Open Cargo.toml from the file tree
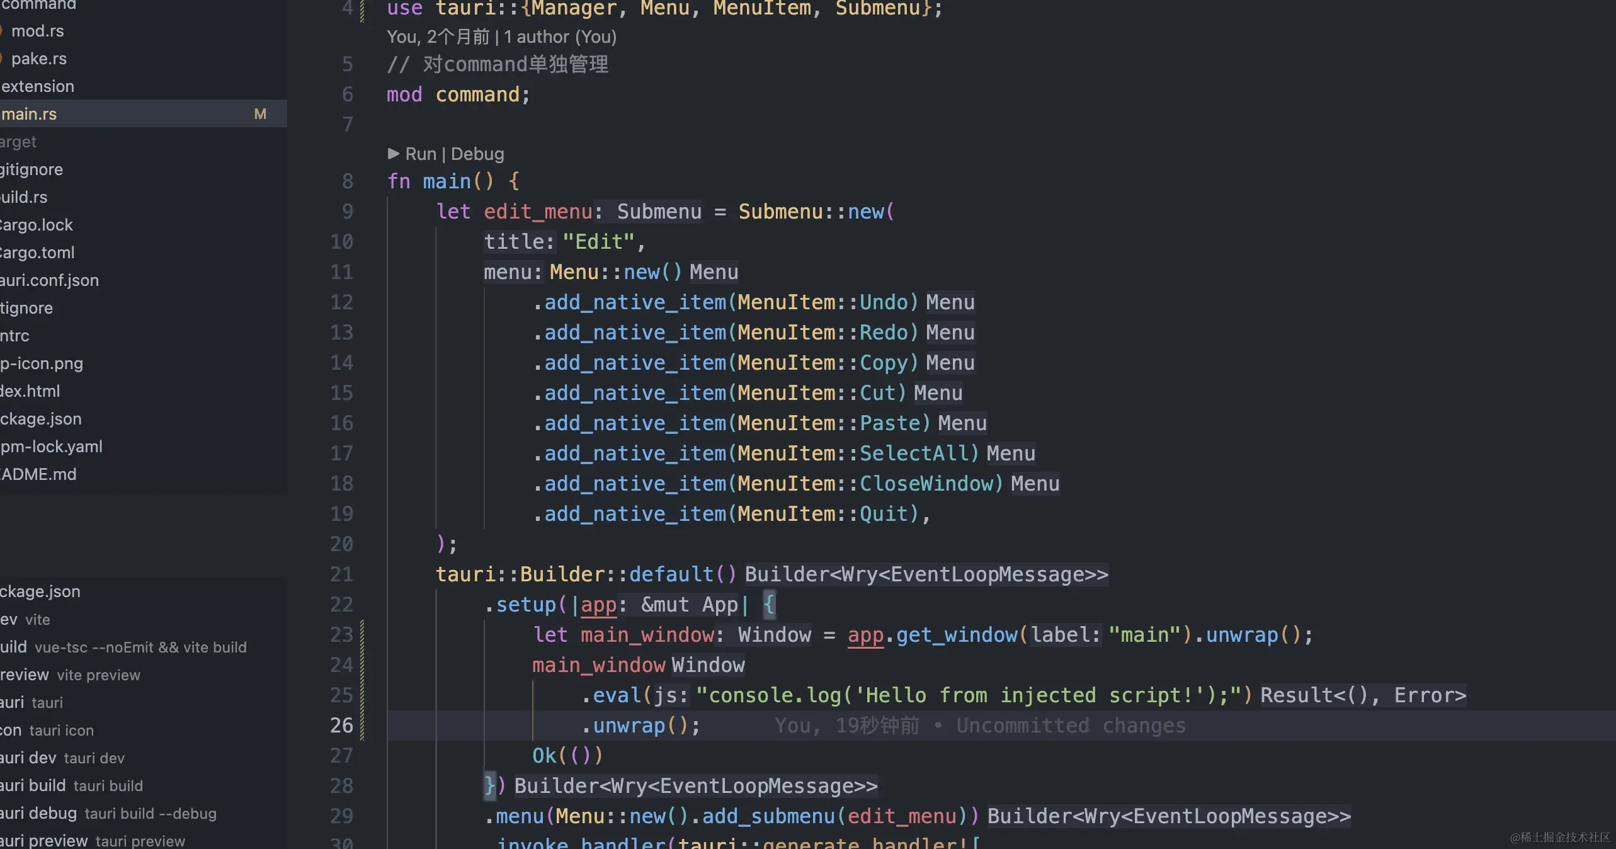Viewport: 1616px width, 849px height. tap(38, 253)
